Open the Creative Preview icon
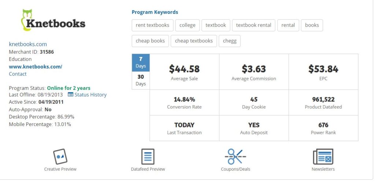The width and height of the screenshot is (375, 183). [60, 156]
